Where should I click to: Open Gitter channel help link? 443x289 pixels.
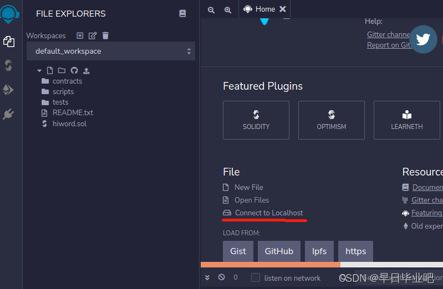(x=389, y=34)
